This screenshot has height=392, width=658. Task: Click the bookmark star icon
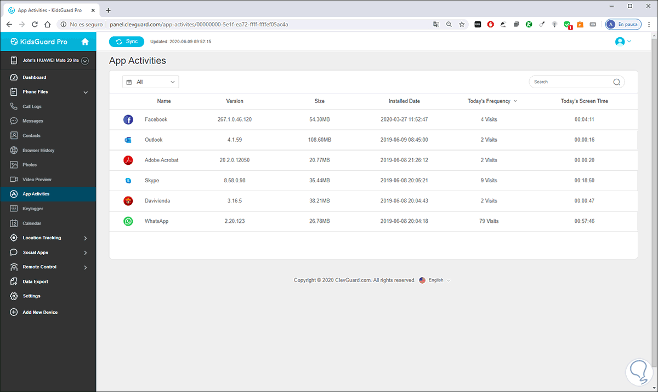462,25
